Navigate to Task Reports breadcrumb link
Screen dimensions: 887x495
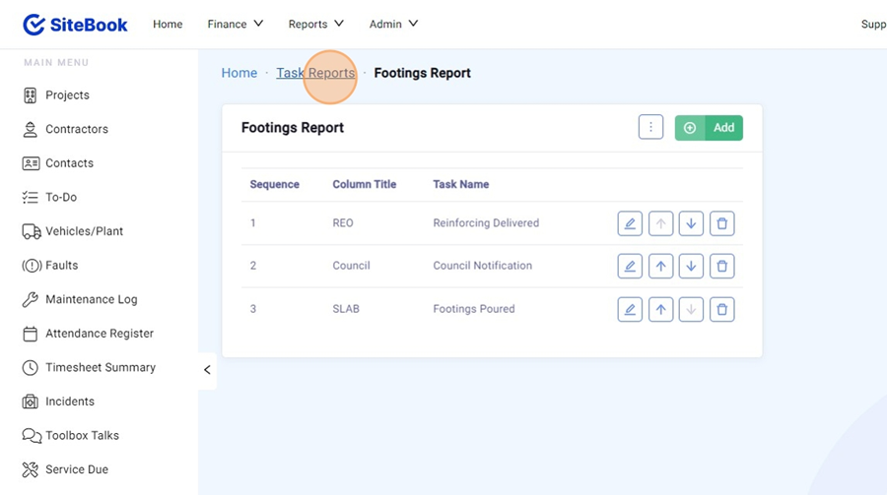[315, 73]
